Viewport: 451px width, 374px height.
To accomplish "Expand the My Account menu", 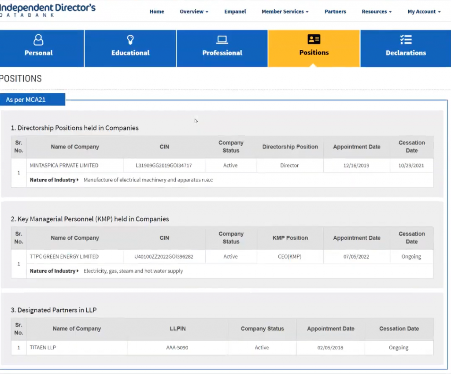I will 424,12.
